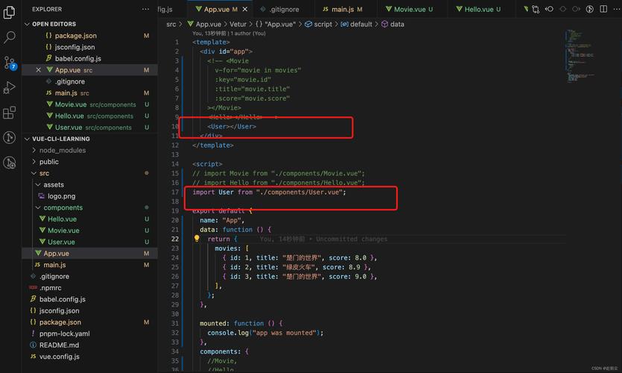Switch to the main.js editor tab

[341, 10]
